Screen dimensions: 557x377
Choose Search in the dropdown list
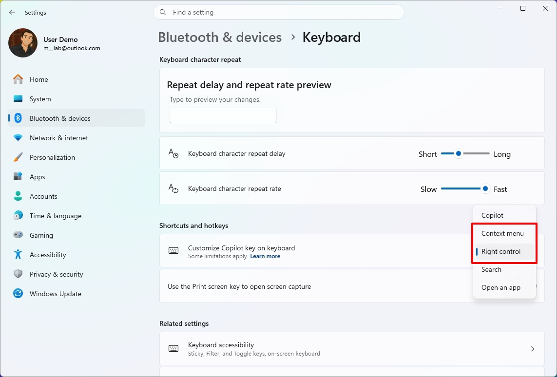[x=504, y=269]
